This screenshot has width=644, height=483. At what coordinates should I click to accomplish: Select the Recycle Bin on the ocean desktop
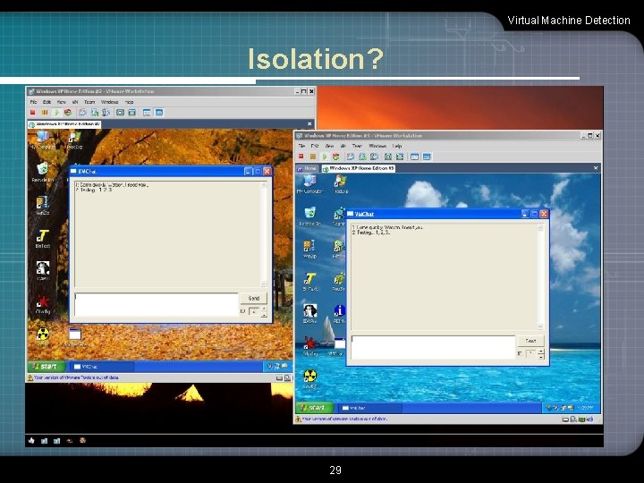(309, 216)
